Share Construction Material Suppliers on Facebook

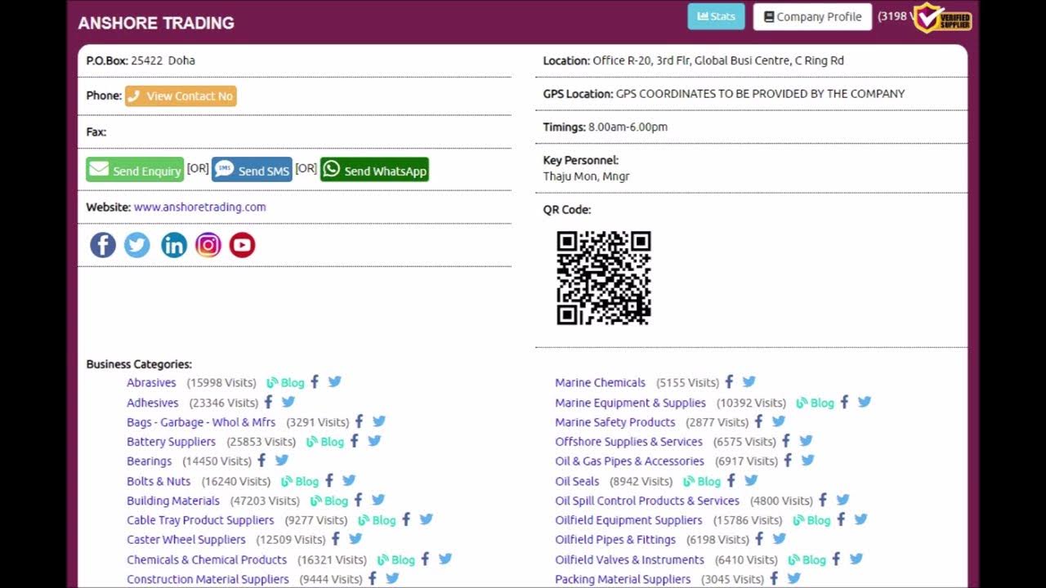pyautogui.click(x=372, y=578)
